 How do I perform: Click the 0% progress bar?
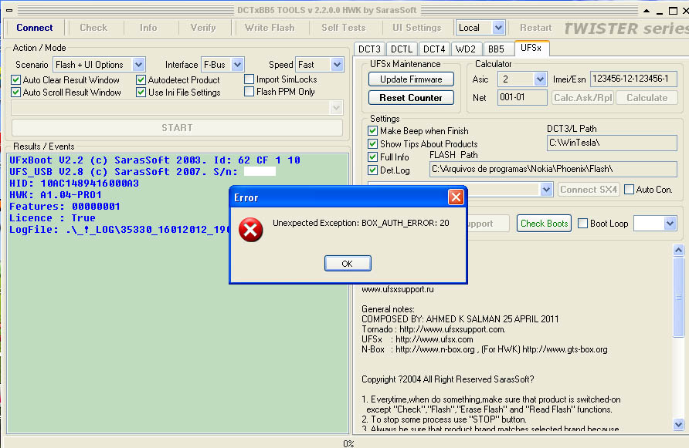[x=348, y=443]
